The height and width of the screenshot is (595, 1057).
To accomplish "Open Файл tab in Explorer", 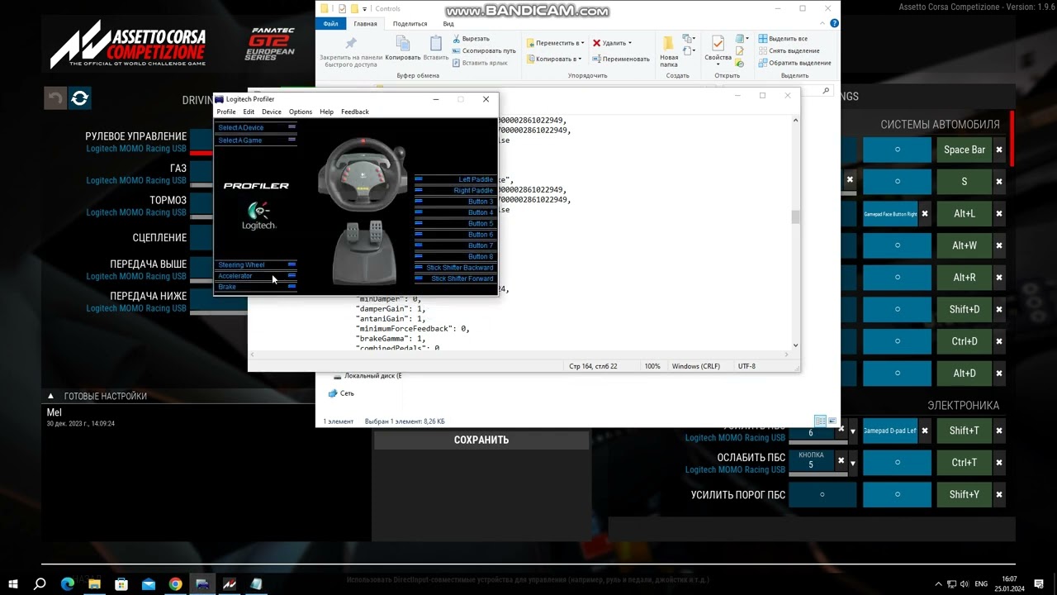I will point(330,24).
